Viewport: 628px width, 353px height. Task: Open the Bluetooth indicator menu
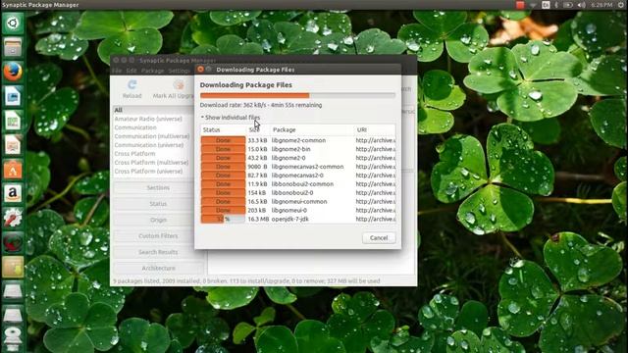pyautogui.click(x=556, y=5)
